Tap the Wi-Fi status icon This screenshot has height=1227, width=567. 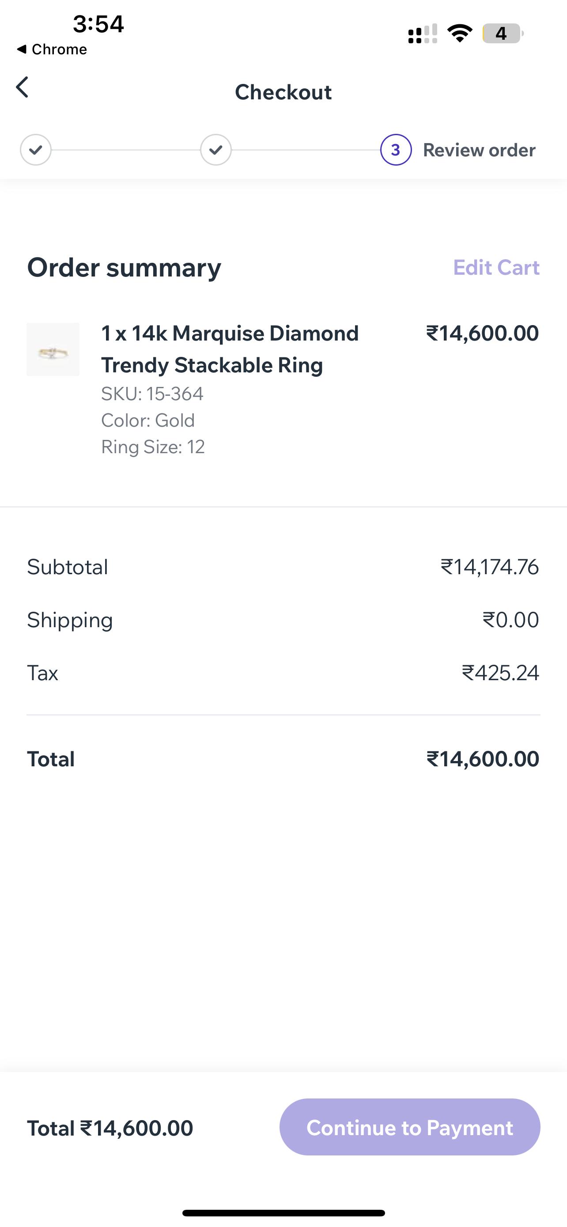tap(459, 33)
